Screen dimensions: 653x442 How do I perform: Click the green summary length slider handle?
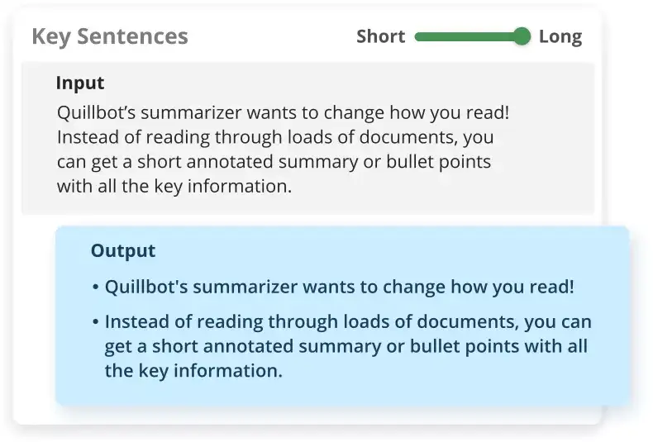click(522, 36)
